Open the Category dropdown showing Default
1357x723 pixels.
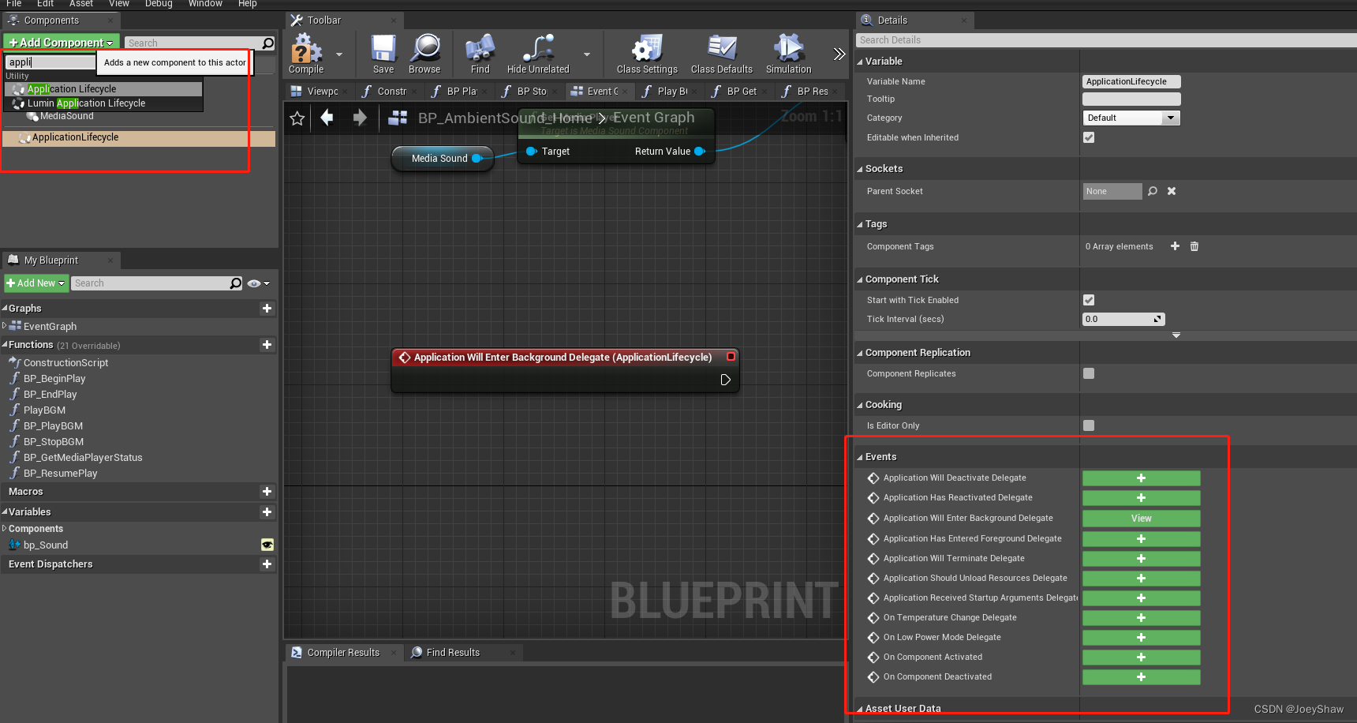coord(1131,118)
